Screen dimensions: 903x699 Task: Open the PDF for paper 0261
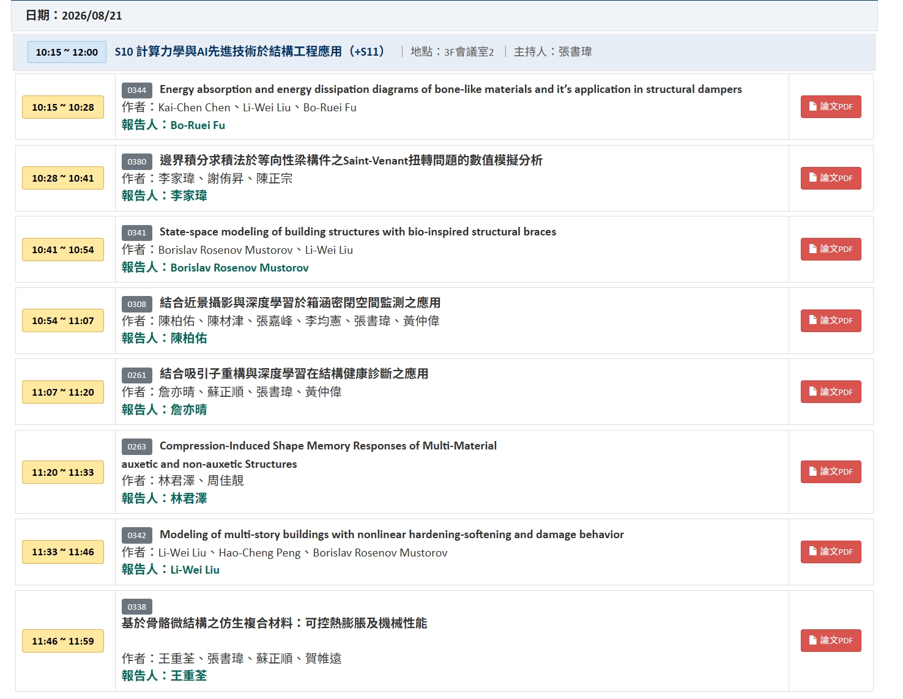[830, 392]
